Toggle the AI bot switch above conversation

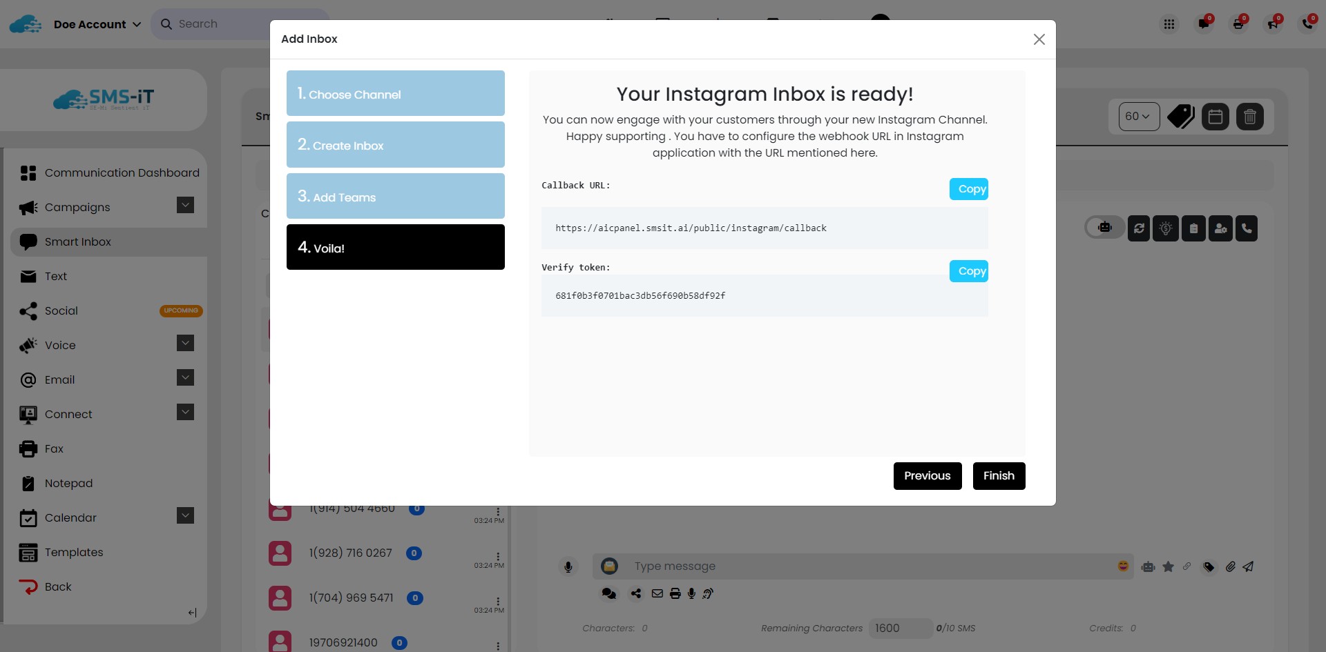point(1104,228)
